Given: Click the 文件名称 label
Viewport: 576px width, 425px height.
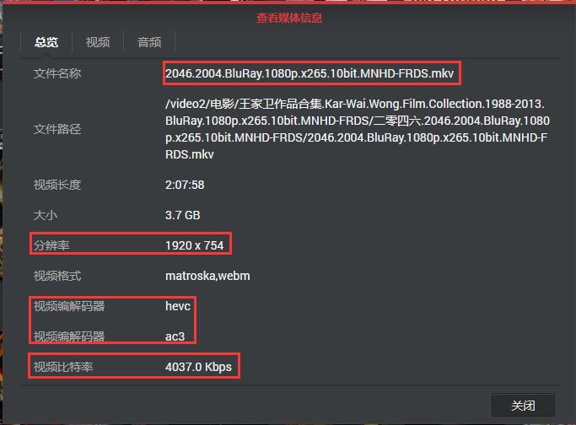Looking at the screenshot, I should (57, 73).
